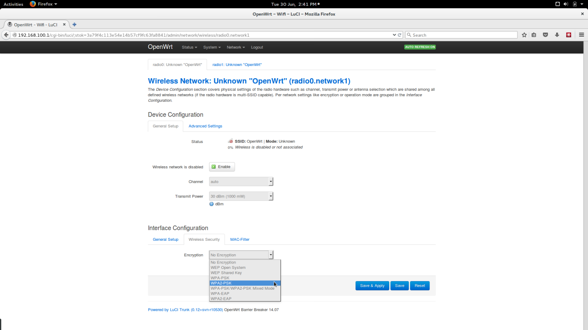Choose WEP Shared Key option

[245, 273]
